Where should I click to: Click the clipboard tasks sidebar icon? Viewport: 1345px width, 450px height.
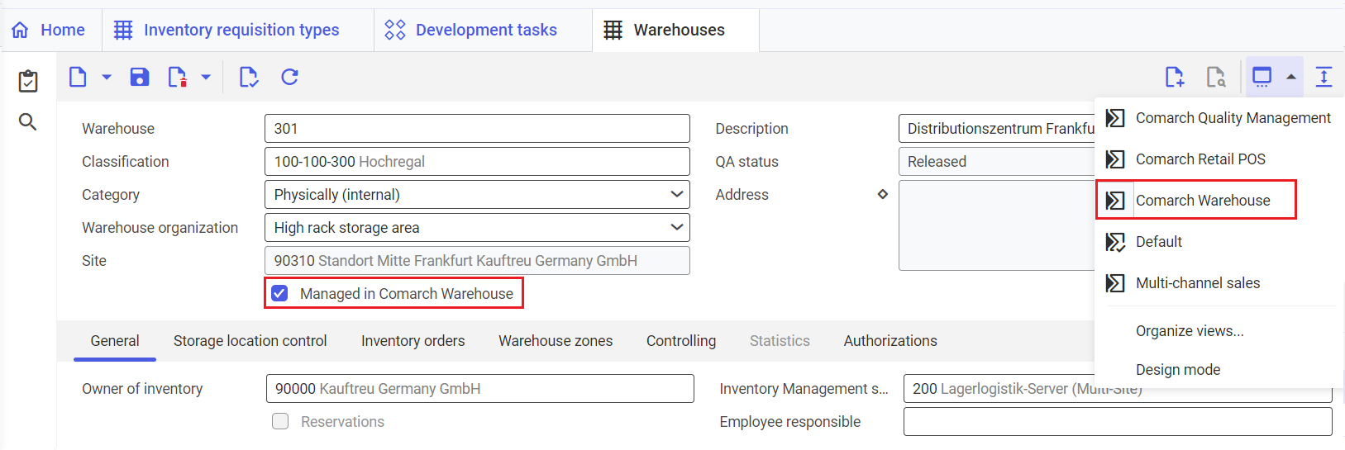click(28, 80)
